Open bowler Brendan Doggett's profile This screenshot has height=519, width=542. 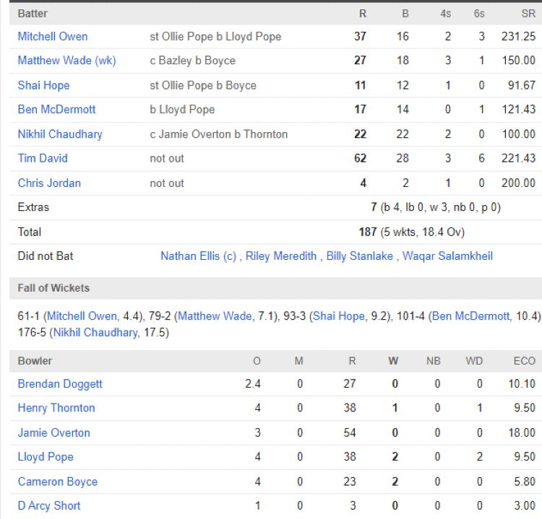[x=60, y=384]
